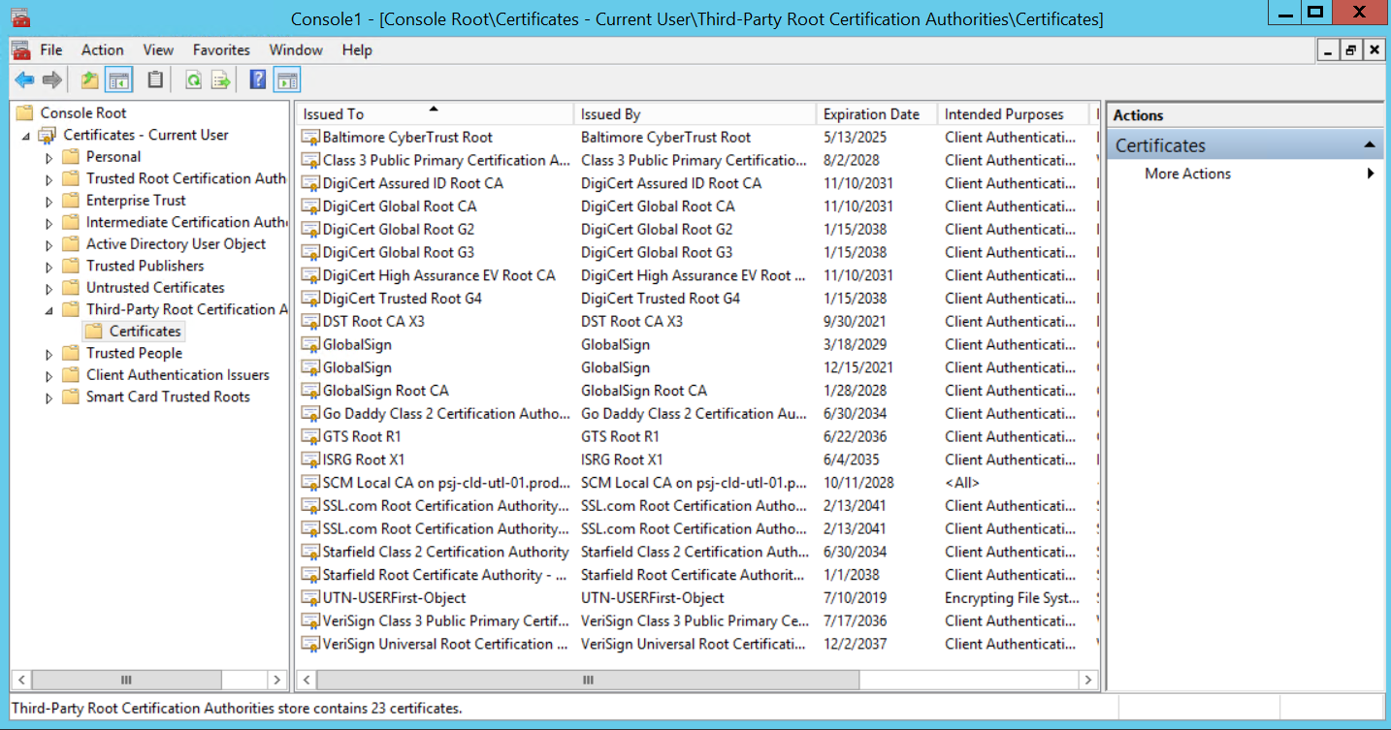
Task: Click the Refresh toolbar icon
Action: coord(193,80)
